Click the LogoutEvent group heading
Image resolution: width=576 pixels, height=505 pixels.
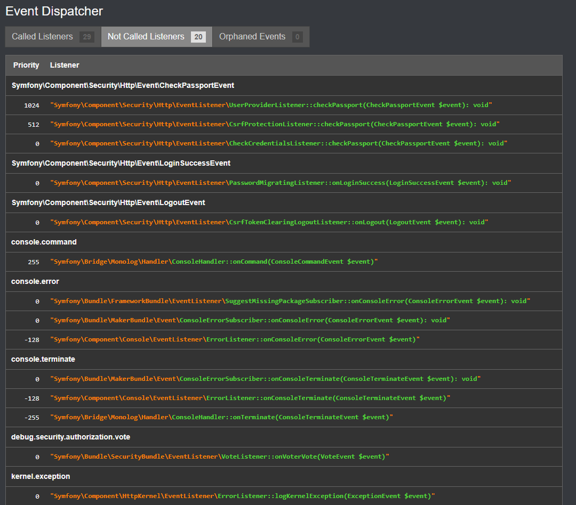tap(108, 202)
